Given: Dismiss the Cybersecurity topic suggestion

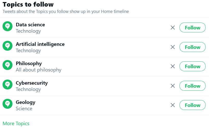Looking at the screenshot, I should click(173, 86).
